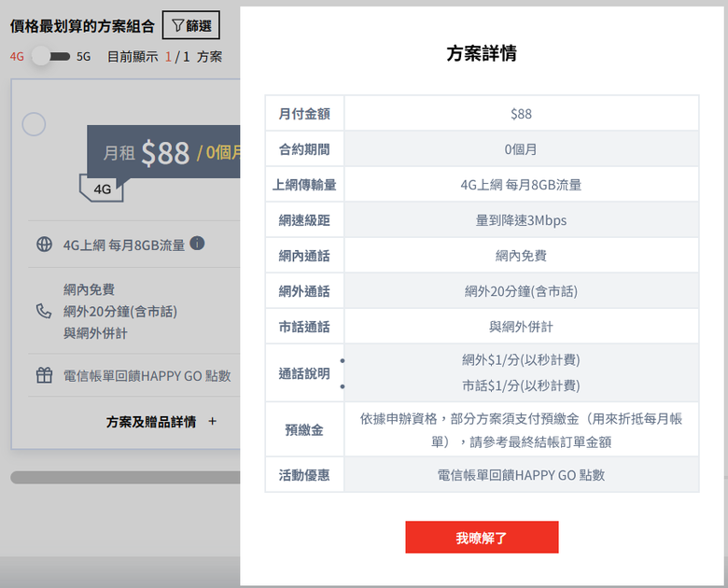Click the 市話$1/分(以秒計費) line
728x588 pixels.
point(521,385)
